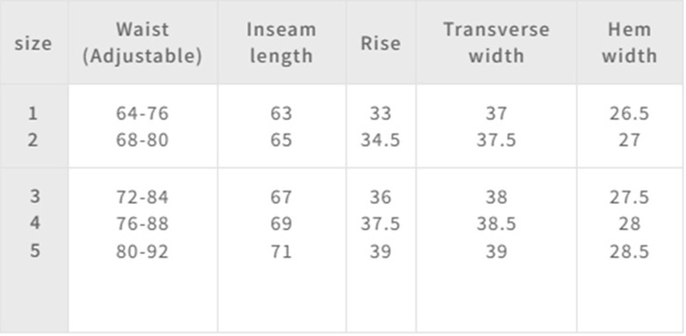Click size number 5 row label
This screenshot has height=336, width=686.
pos(34,251)
